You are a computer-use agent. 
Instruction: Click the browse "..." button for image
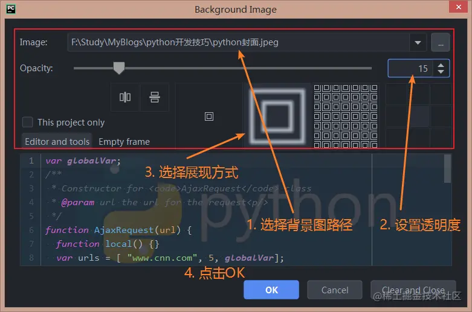(x=441, y=42)
